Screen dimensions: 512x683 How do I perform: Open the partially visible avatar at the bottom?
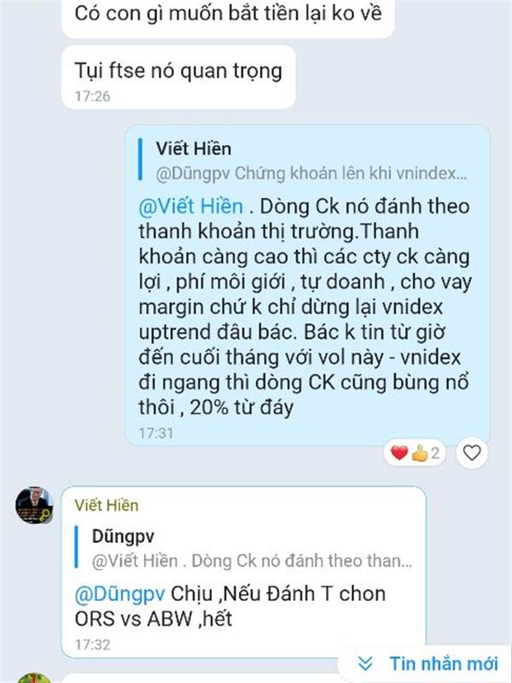(34, 678)
